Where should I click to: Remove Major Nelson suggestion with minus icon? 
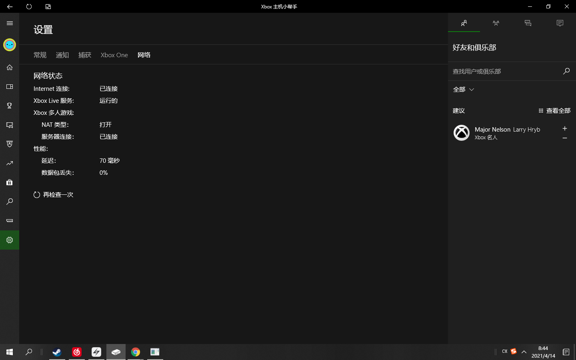565,138
